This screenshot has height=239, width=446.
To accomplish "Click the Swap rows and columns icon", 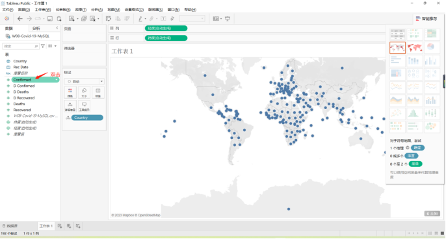I will click(x=109, y=19).
